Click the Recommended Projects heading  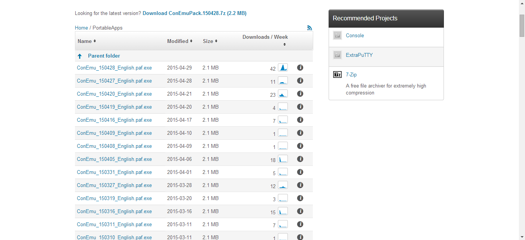tap(365, 18)
